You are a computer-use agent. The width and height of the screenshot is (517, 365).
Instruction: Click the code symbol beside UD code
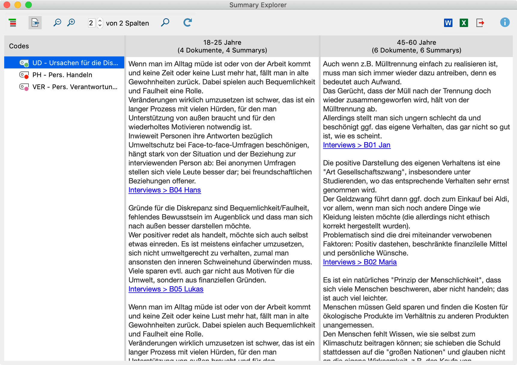click(24, 63)
